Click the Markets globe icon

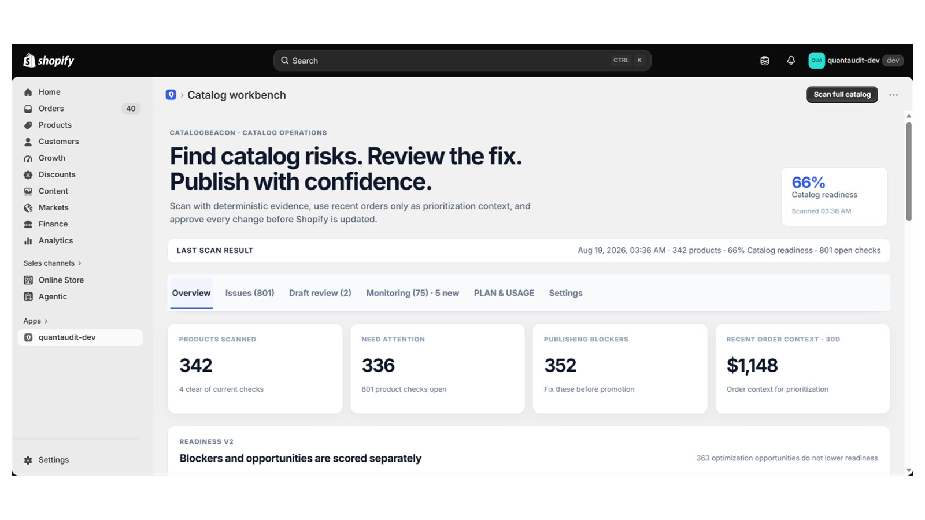point(28,208)
